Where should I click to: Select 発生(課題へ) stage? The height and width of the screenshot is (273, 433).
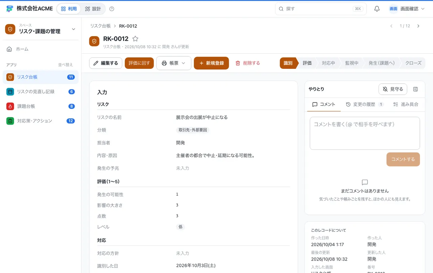click(382, 63)
